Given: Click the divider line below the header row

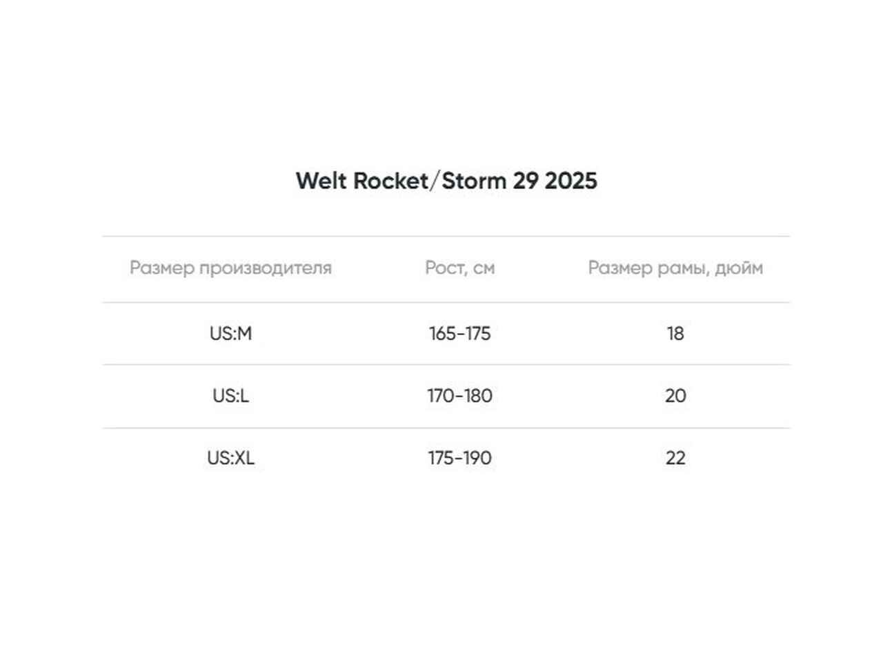Looking at the screenshot, I should click(446, 302).
